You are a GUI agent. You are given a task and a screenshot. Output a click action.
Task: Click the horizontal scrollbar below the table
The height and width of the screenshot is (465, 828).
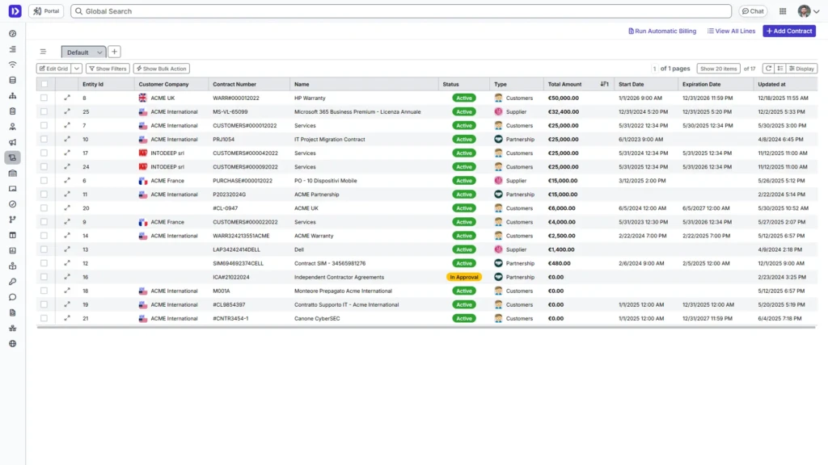click(426, 328)
